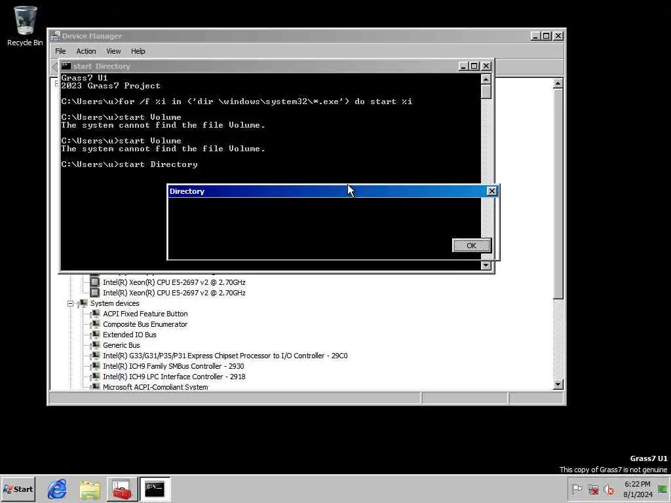Screen dimensions: 671x503
Task: Select the System devices category icon
Action: [x=83, y=303]
